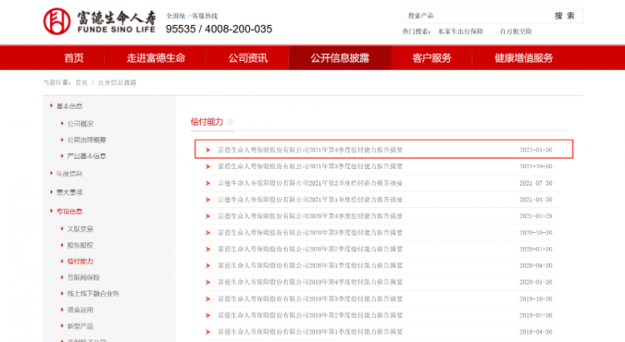Collapse the 专项信息 sidebar section
Image resolution: width=625 pixels, height=342 pixels.
(x=69, y=211)
